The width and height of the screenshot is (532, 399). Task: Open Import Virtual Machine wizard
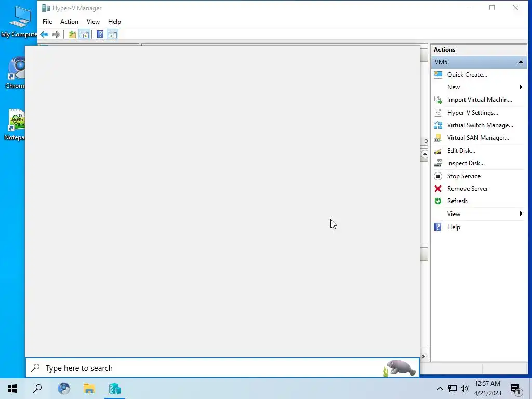point(480,100)
